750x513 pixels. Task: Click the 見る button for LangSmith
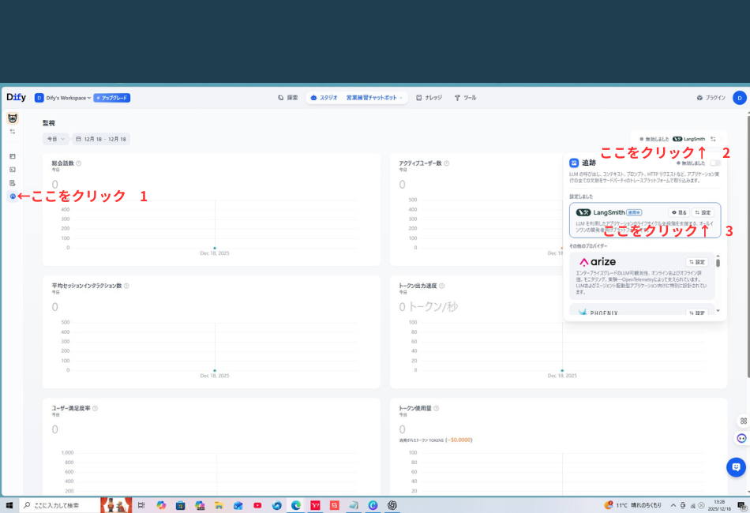pos(679,212)
